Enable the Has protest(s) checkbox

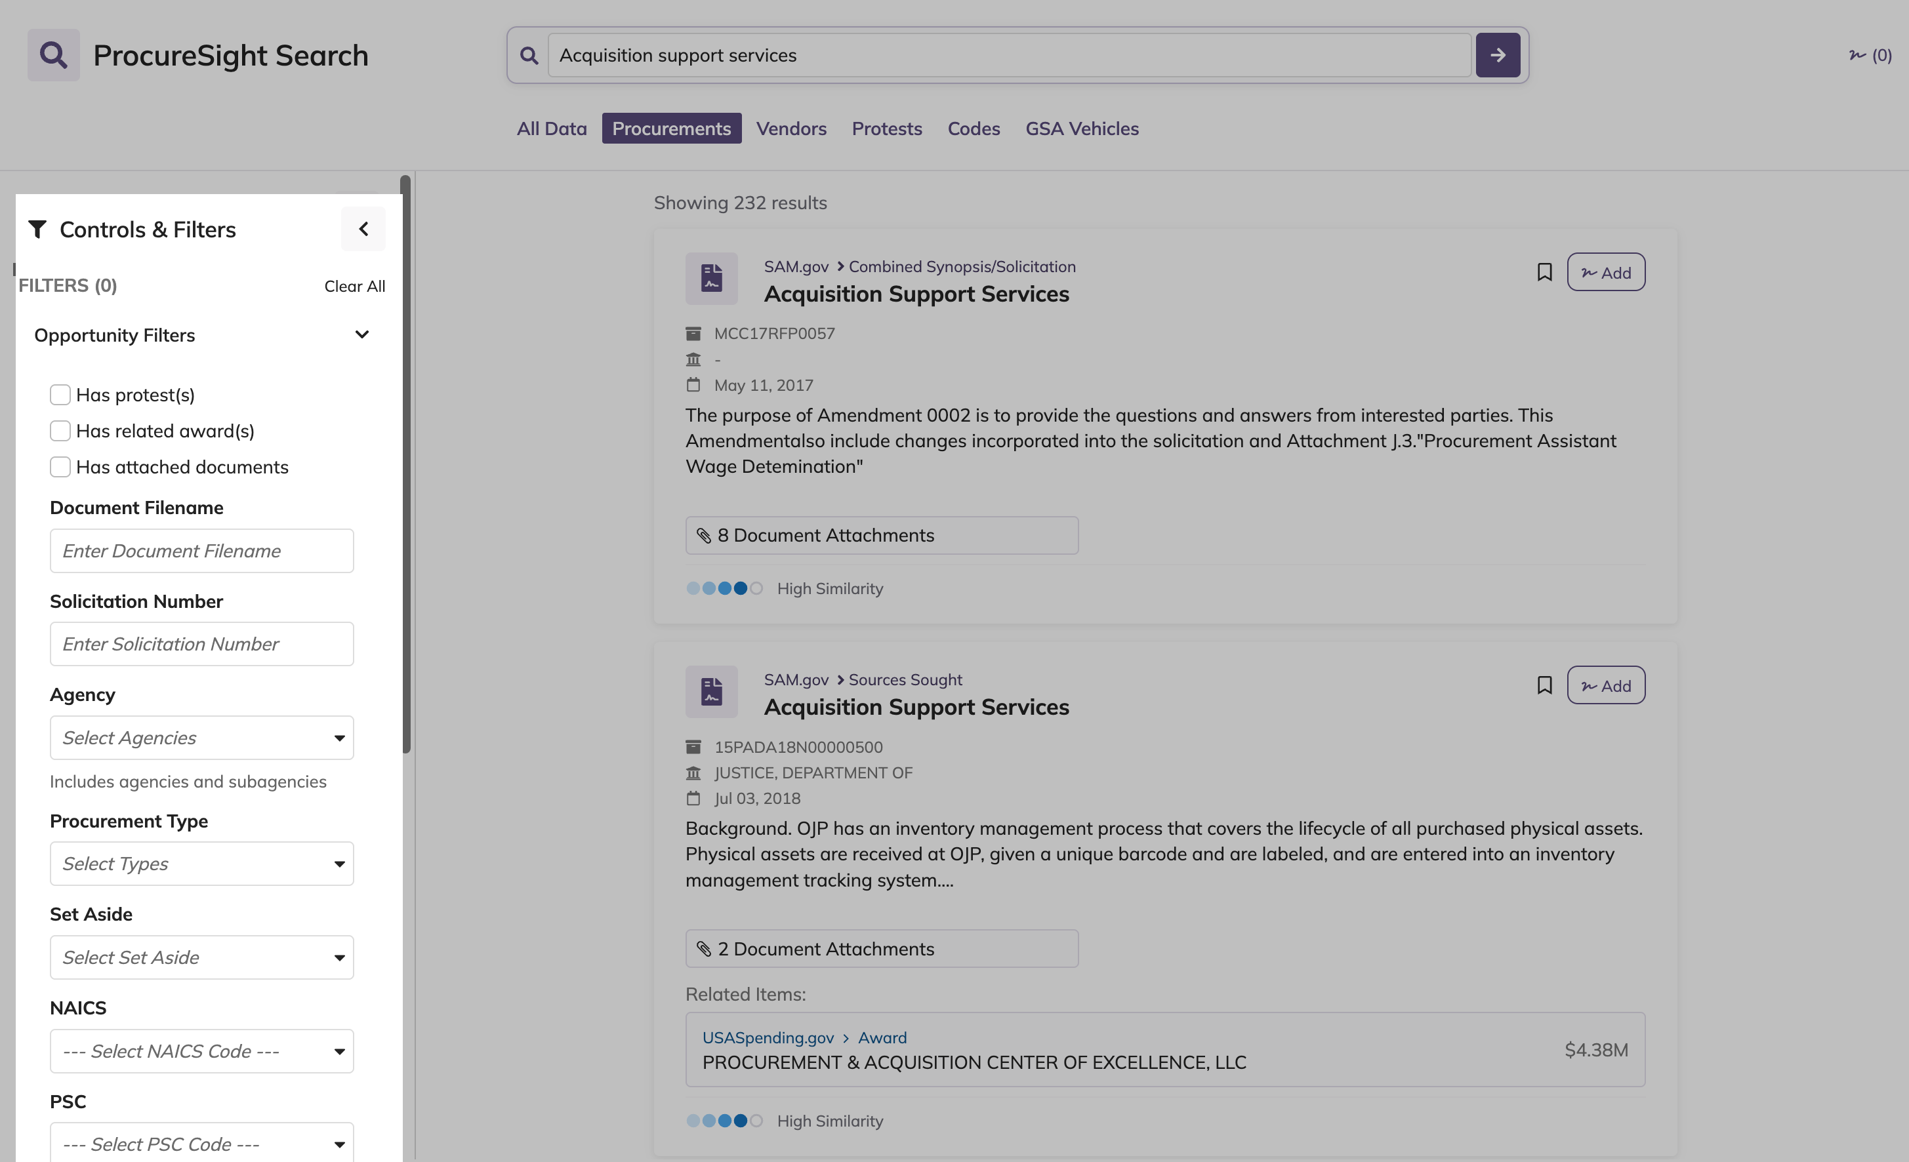(60, 395)
